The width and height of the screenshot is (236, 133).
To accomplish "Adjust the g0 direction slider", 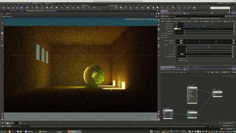I will tap(209, 47).
